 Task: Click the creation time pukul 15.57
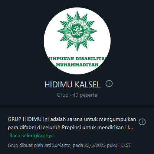coord(119,145)
